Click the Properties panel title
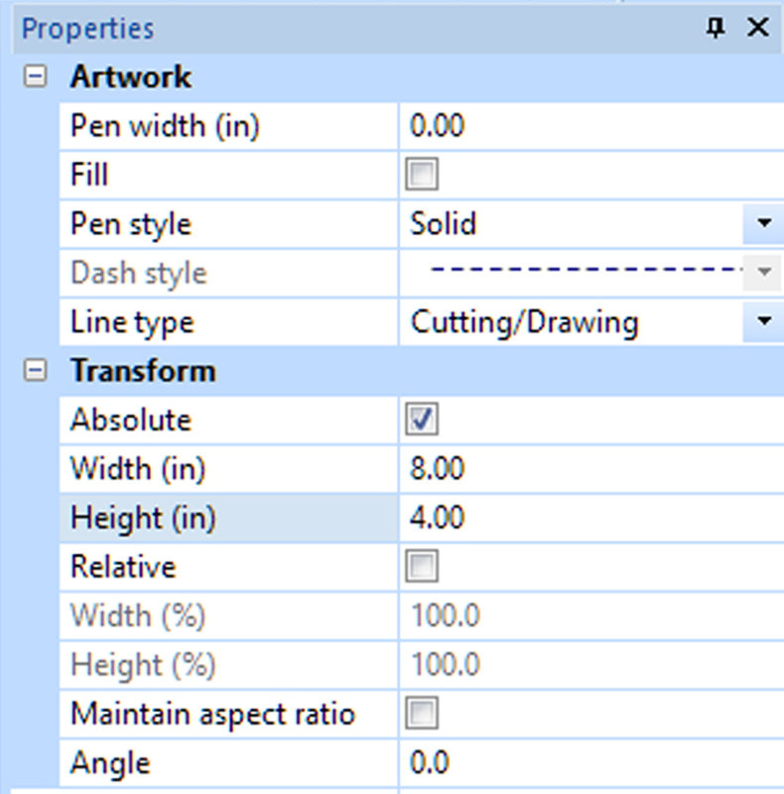 coord(88,28)
